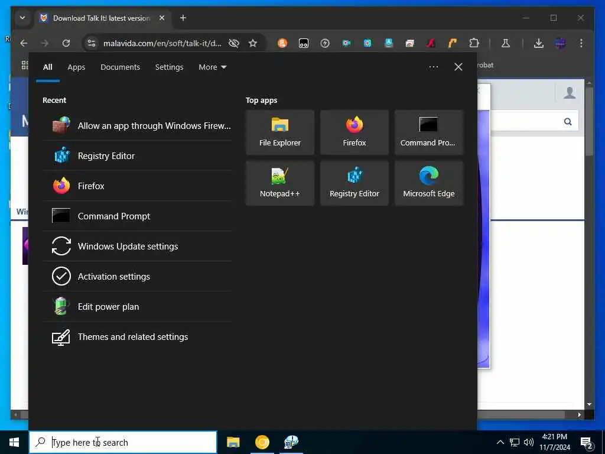Open the Chrome three-dot menu

pyautogui.click(x=581, y=43)
